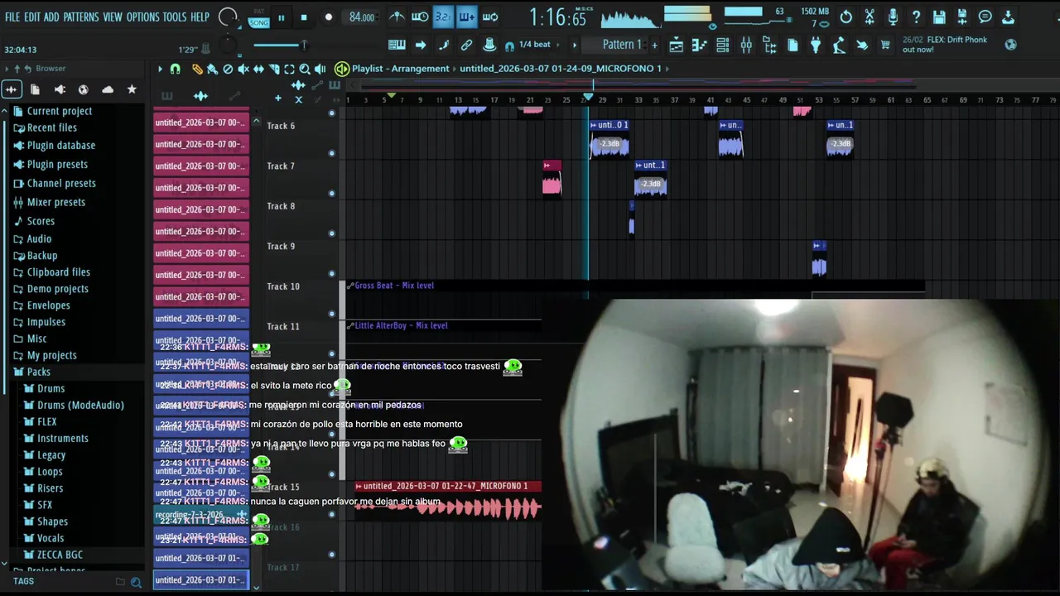Open the TOOLS menu
1060x596 pixels.
[x=175, y=17]
